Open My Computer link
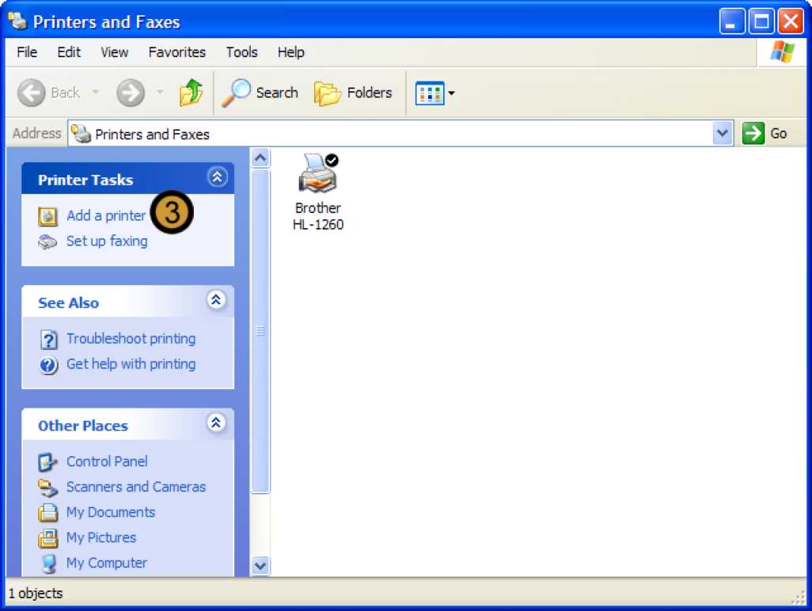This screenshot has width=812, height=611. tap(107, 563)
